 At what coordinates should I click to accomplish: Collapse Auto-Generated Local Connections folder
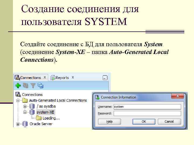coord(18,100)
